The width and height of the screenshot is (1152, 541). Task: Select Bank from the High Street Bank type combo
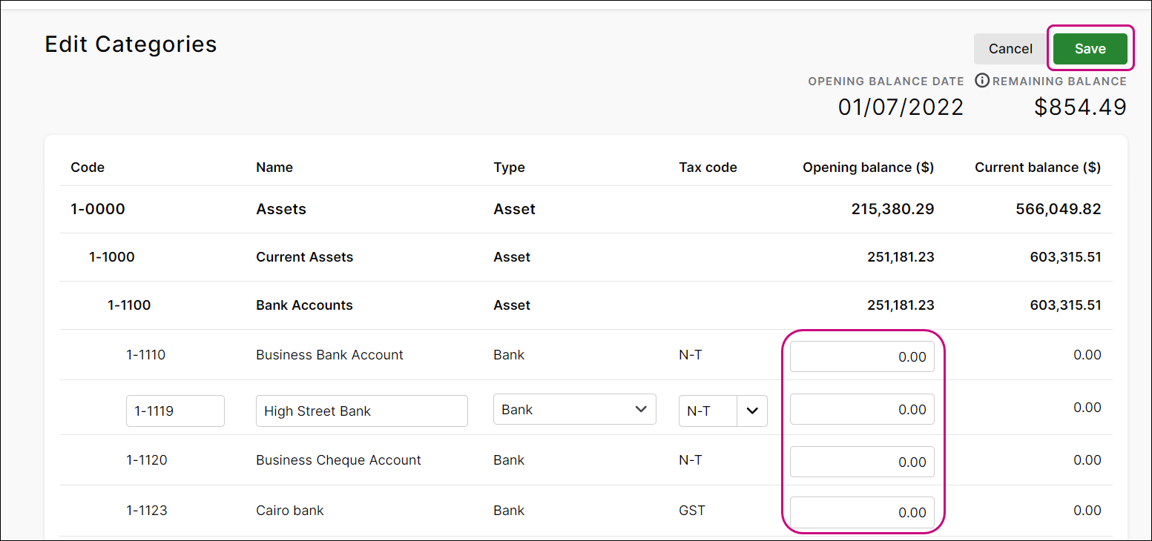[574, 408]
